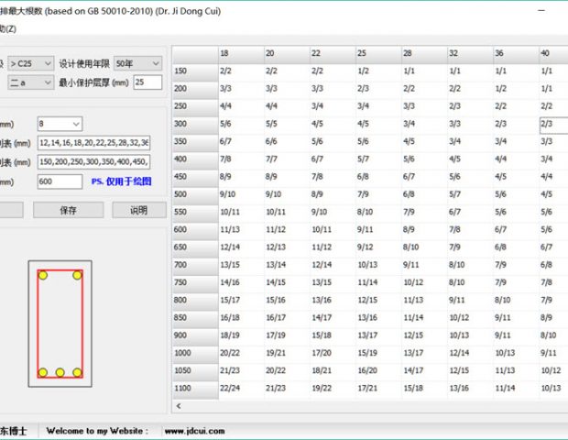Click the left scroll arrow under the table
Viewport: 568px width, 440px height.
(180, 405)
